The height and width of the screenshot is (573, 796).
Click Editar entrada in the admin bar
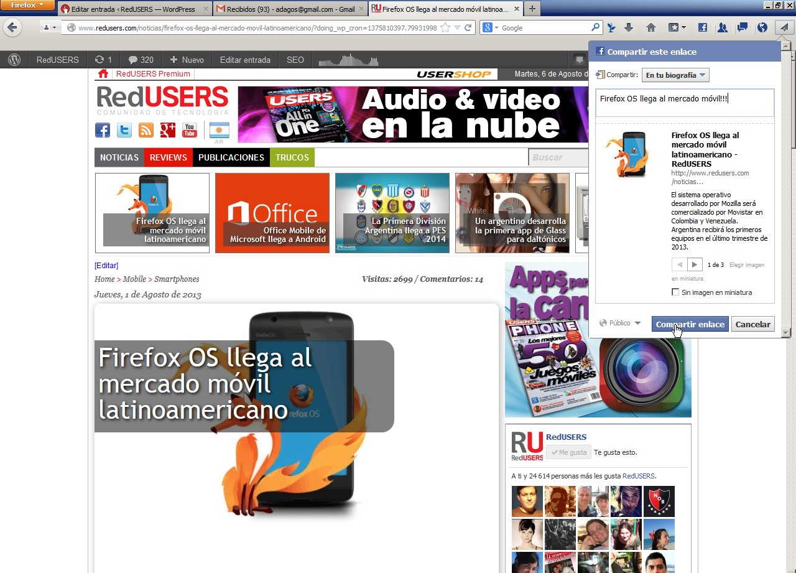tap(245, 60)
